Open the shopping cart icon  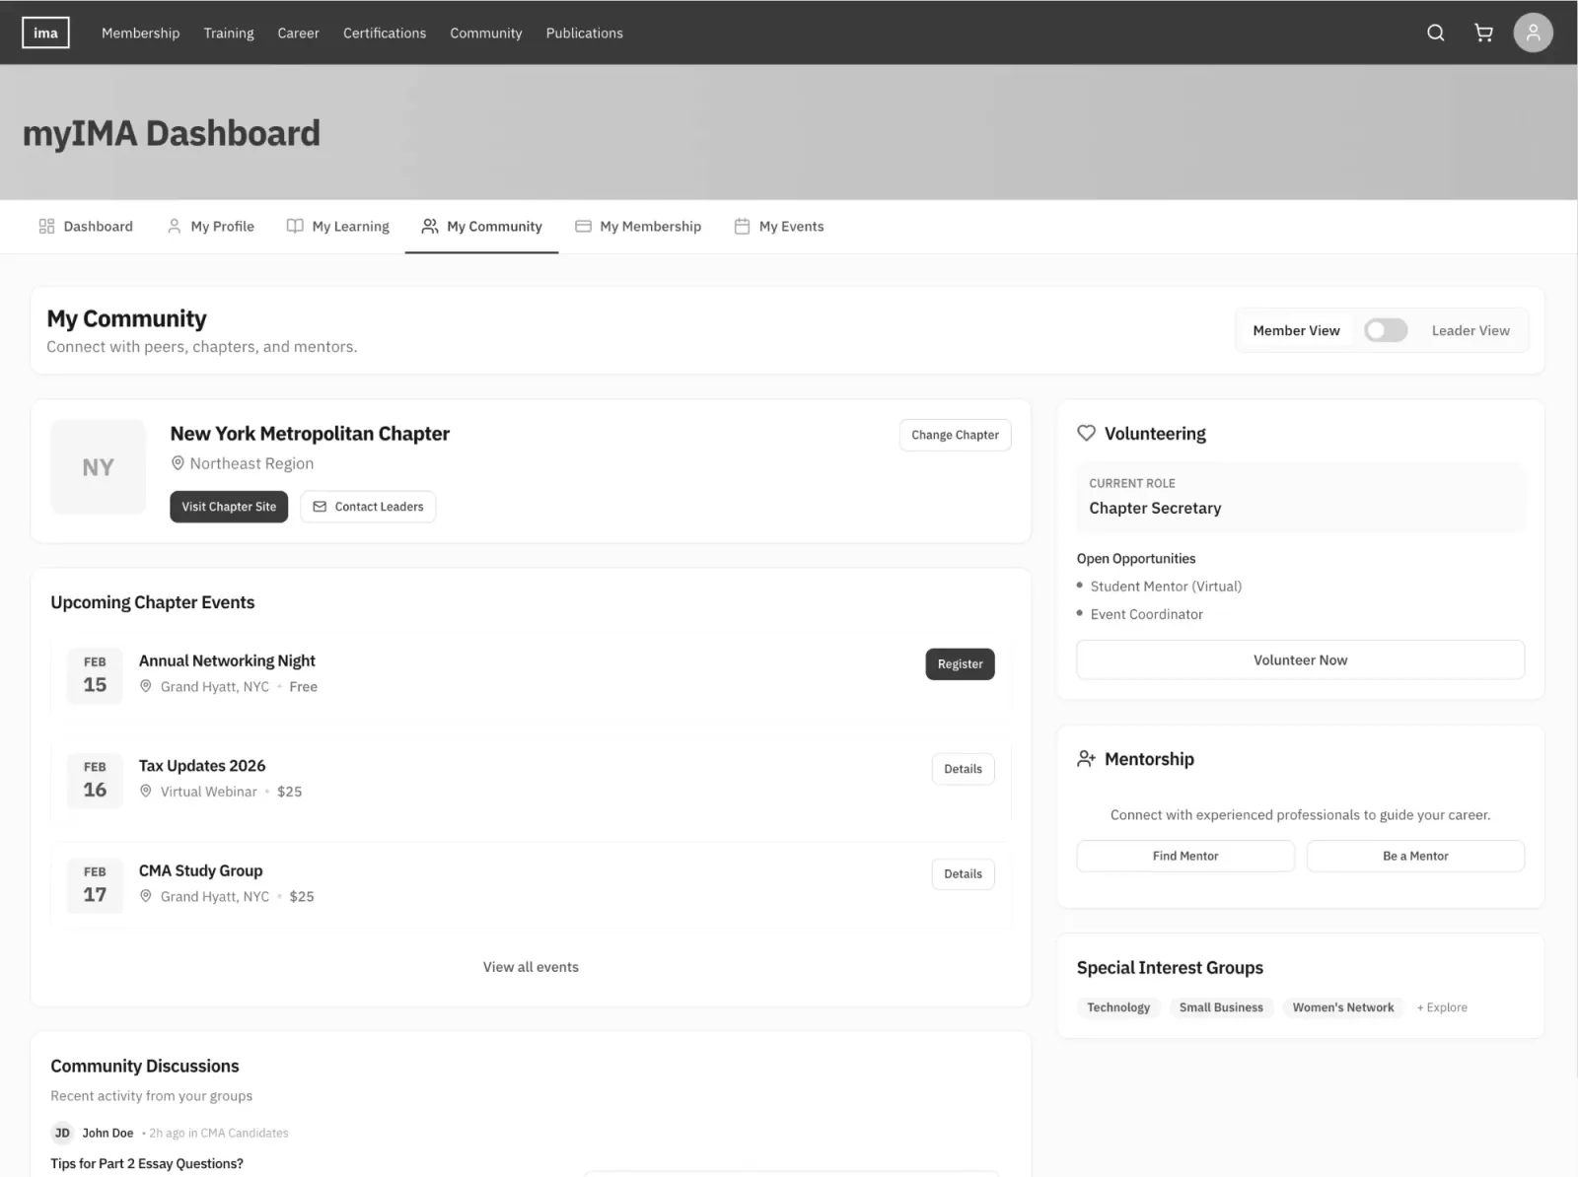1483,33
